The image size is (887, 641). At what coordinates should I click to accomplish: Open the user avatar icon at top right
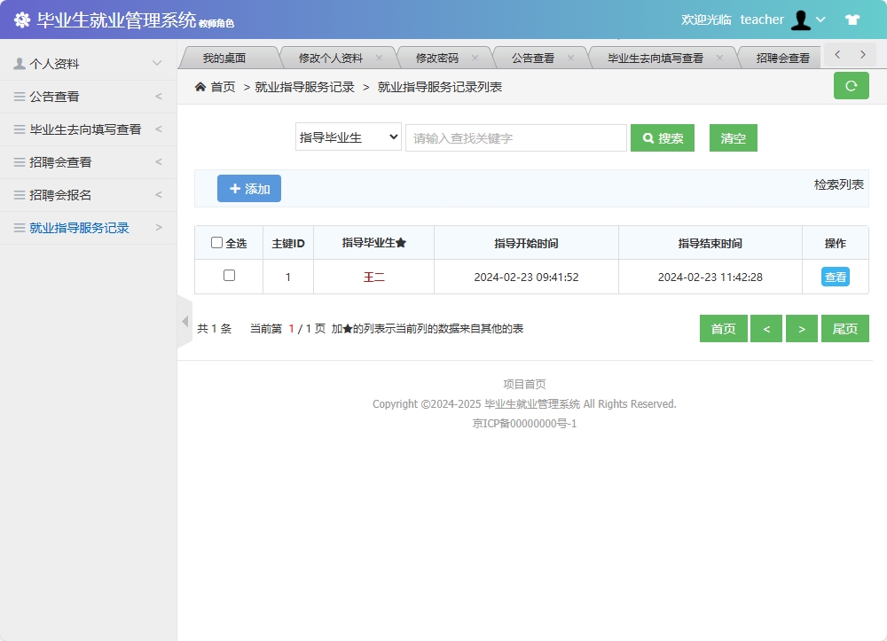(800, 19)
